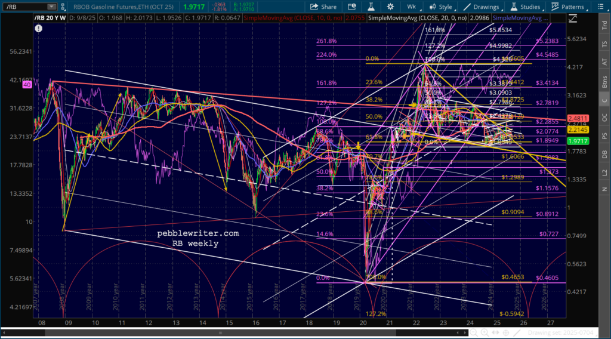
Task: Click the horizontal scrollbar right arrow
Action: [x=465, y=333]
